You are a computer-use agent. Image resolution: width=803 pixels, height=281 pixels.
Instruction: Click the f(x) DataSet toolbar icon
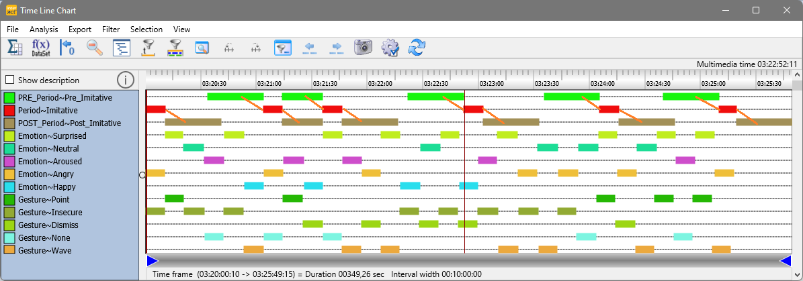[x=41, y=48]
